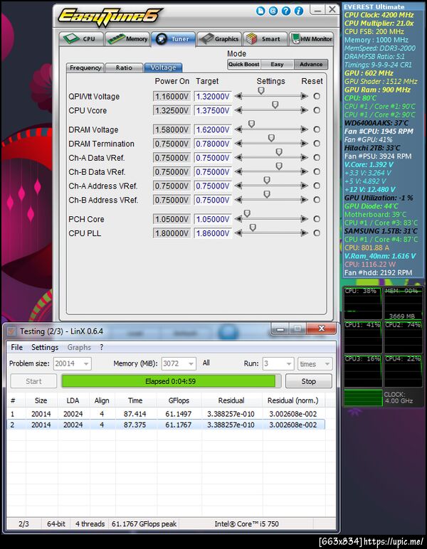Screen dimensions: 427x549
Task: Click the LinX title bar app icon
Action: click(x=11, y=331)
